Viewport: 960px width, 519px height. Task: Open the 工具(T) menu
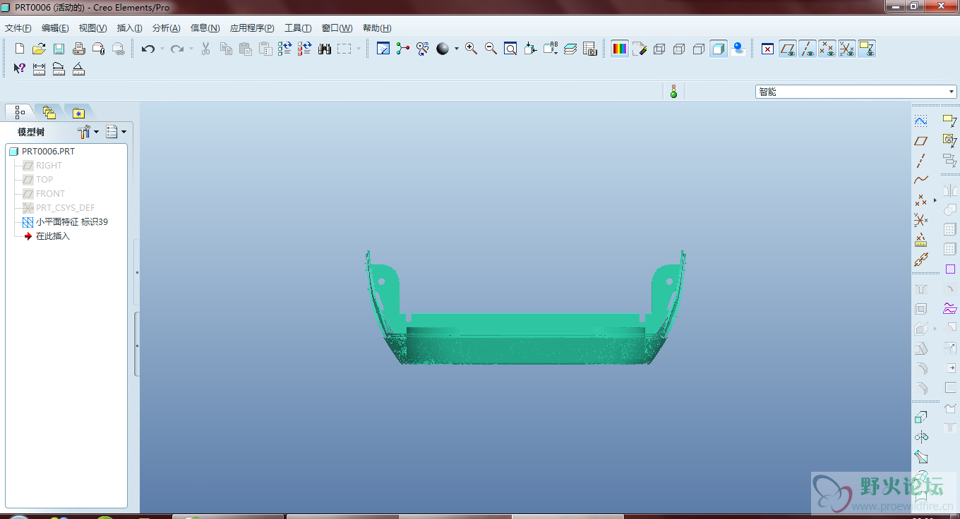(298, 28)
